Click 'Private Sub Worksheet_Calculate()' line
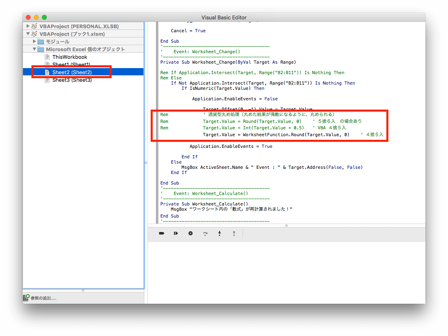The height and width of the screenshot is (336, 448). coord(204,204)
